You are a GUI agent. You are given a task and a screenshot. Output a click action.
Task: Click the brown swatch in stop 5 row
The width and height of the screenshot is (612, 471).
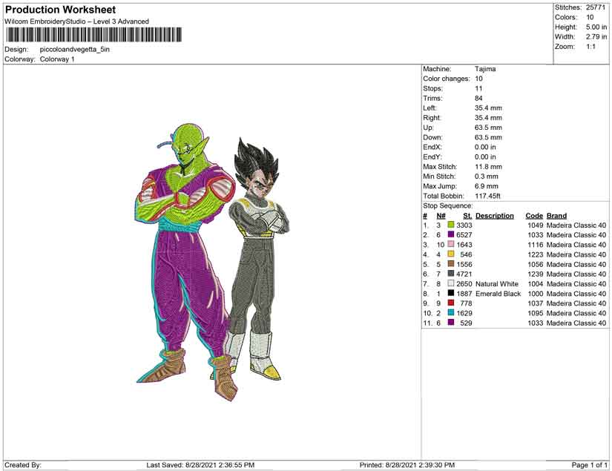(x=451, y=264)
